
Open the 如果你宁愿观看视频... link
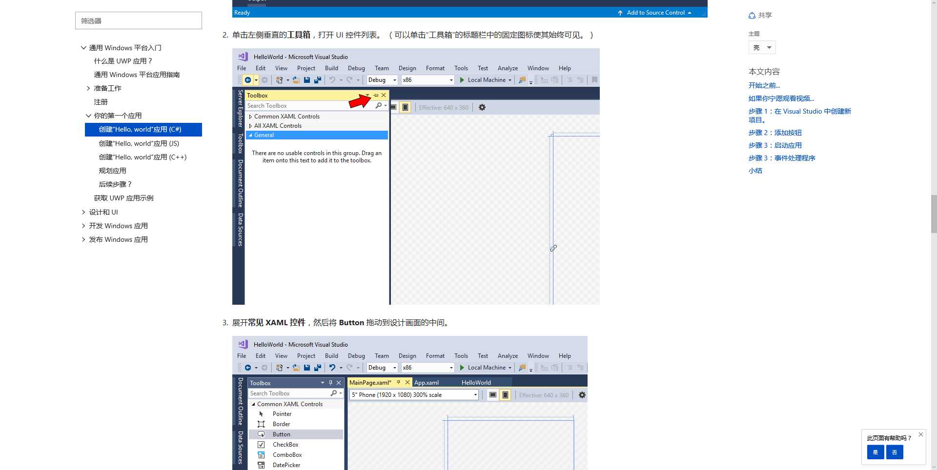click(x=781, y=98)
